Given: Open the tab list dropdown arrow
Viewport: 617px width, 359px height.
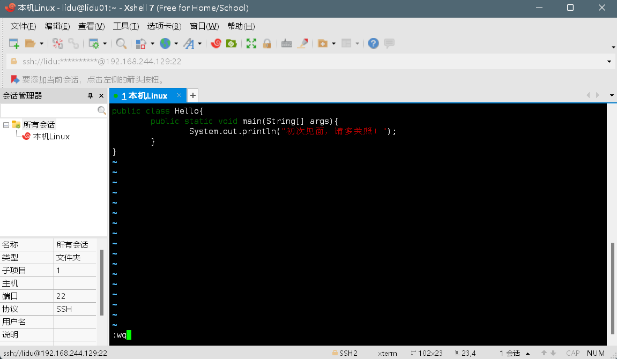Looking at the screenshot, I should pos(612,95).
